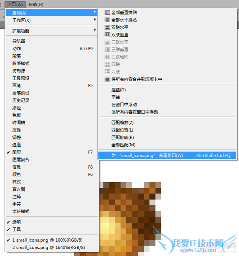The image size is (239, 256).
Task: Create new window for small_icons.png
Action: [x=167, y=156]
